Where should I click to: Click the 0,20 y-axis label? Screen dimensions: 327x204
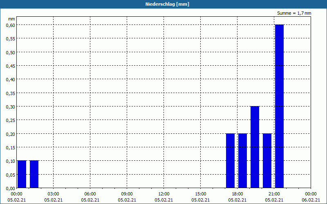point(11,134)
